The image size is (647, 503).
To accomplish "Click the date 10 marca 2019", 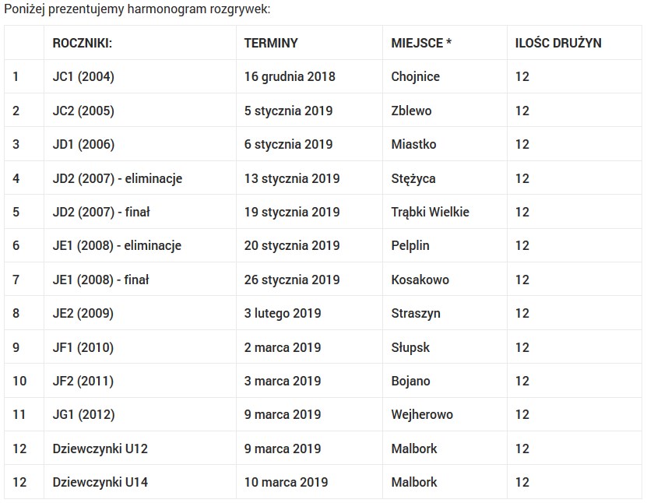I will (x=286, y=482).
